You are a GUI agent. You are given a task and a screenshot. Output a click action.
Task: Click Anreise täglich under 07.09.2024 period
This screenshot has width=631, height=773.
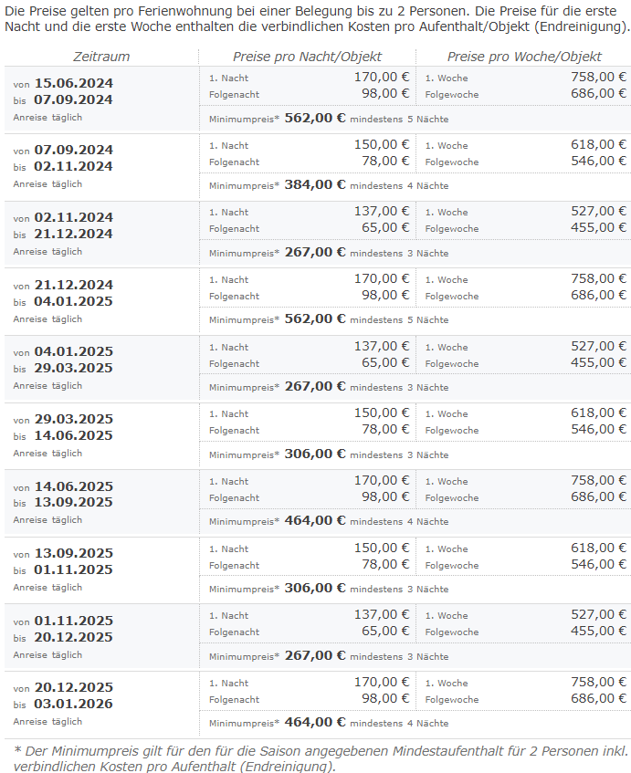pyautogui.click(x=47, y=183)
